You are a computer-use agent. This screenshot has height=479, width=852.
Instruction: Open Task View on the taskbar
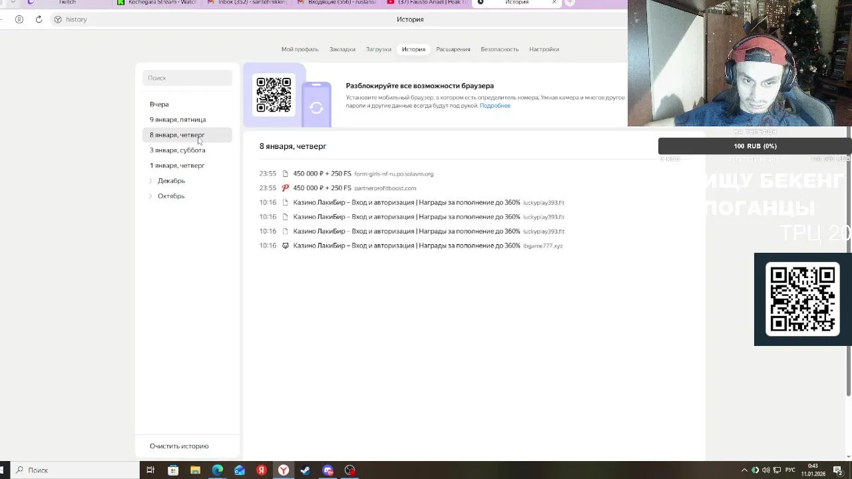pyautogui.click(x=150, y=470)
